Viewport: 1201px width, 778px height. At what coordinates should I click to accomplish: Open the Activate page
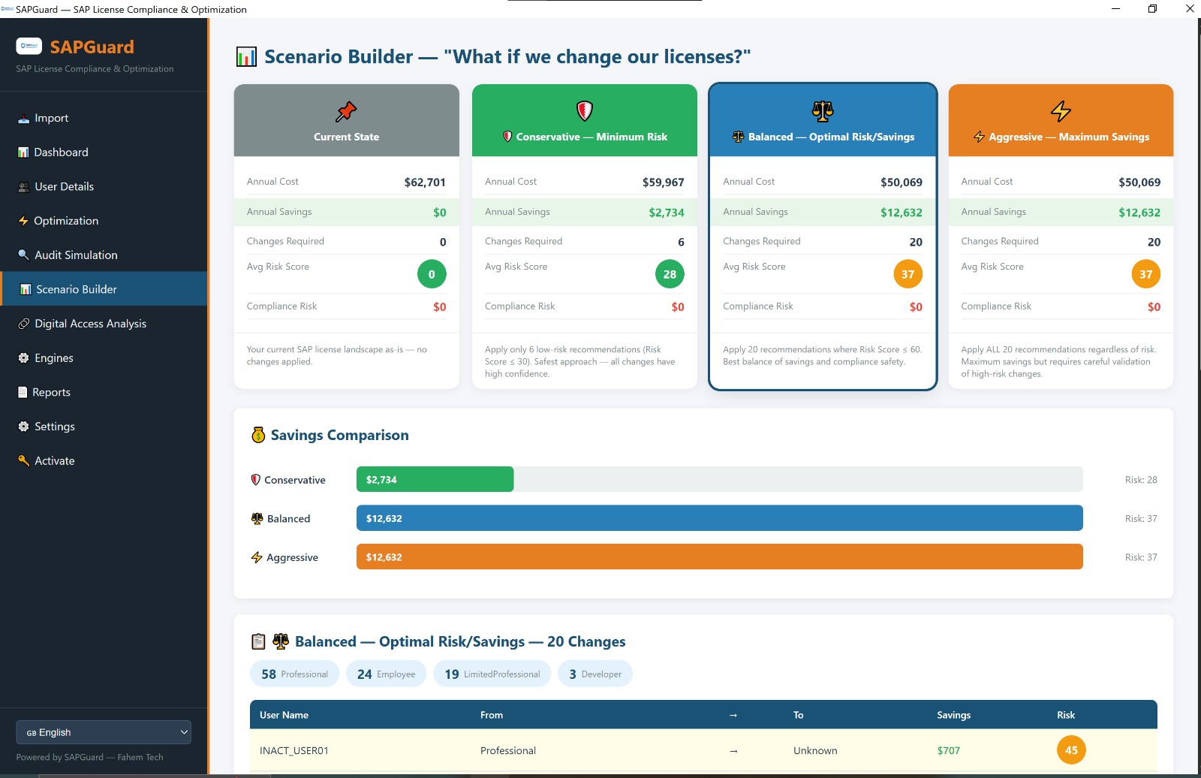[x=104, y=460]
